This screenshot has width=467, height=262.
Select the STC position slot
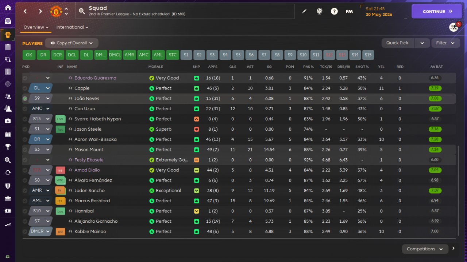[173, 55]
